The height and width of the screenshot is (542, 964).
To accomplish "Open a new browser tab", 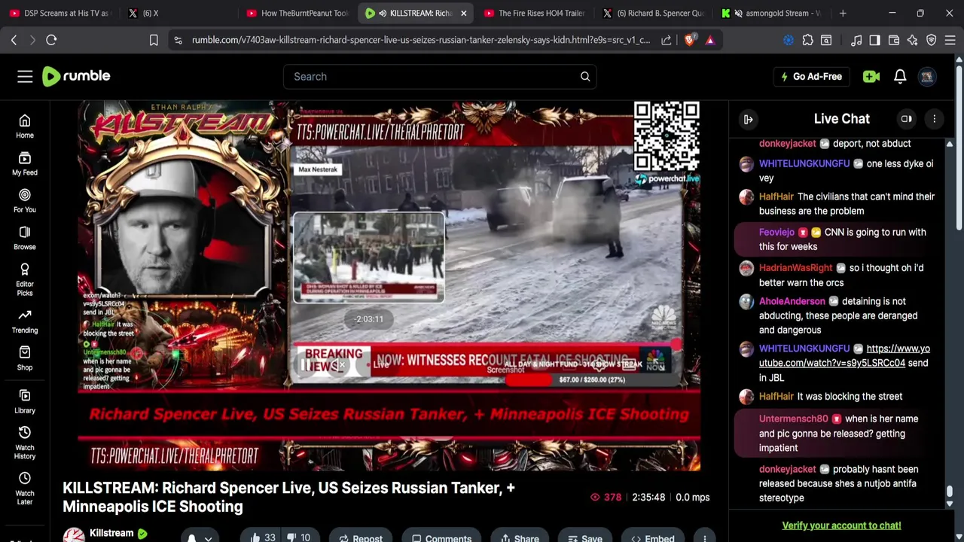I will [x=843, y=13].
